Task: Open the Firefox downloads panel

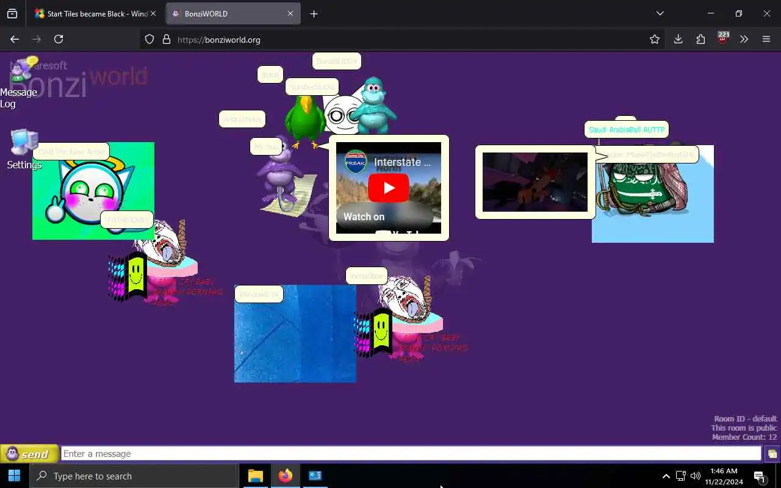Action: coord(678,39)
